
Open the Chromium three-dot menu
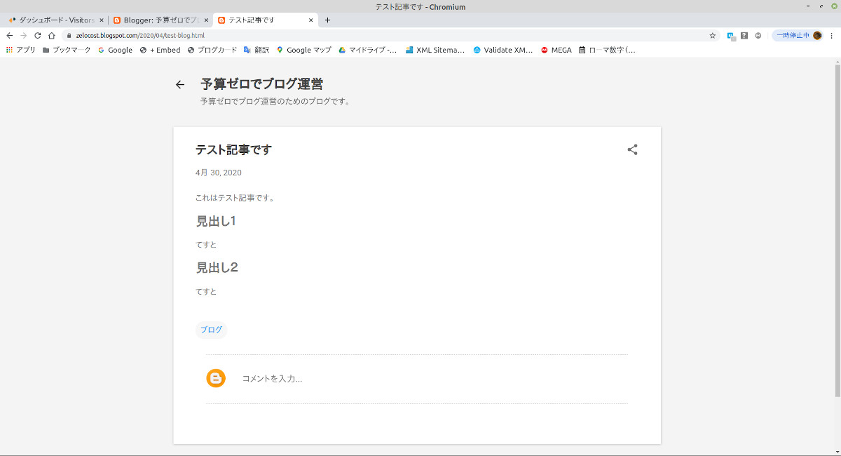832,35
